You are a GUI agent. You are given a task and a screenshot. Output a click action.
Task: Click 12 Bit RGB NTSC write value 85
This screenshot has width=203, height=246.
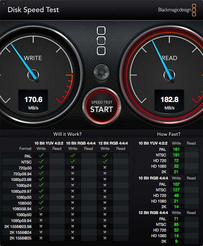(176, 224)
